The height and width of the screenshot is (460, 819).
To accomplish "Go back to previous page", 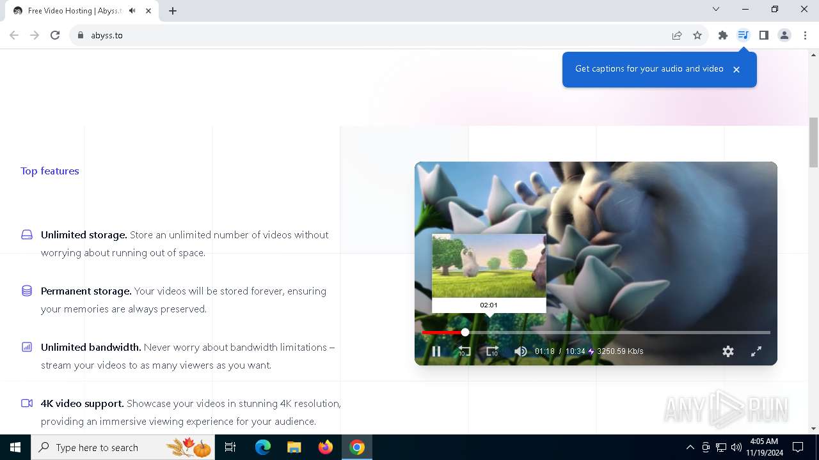I will click(14, 35).
